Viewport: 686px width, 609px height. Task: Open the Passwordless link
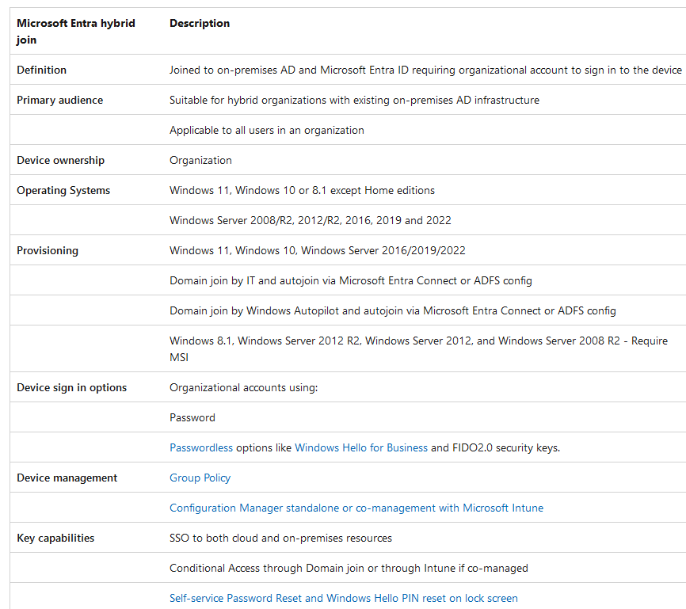(x=201, y=447)
